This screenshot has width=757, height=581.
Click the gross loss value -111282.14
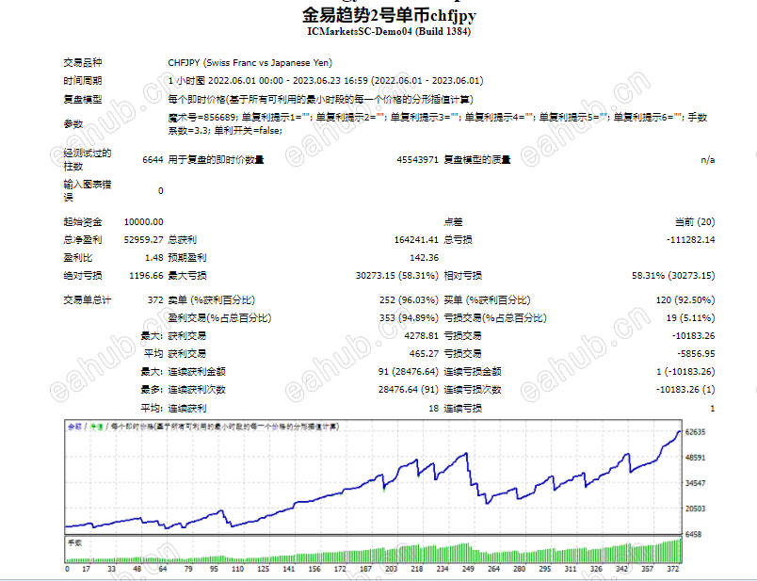point(691,239)
